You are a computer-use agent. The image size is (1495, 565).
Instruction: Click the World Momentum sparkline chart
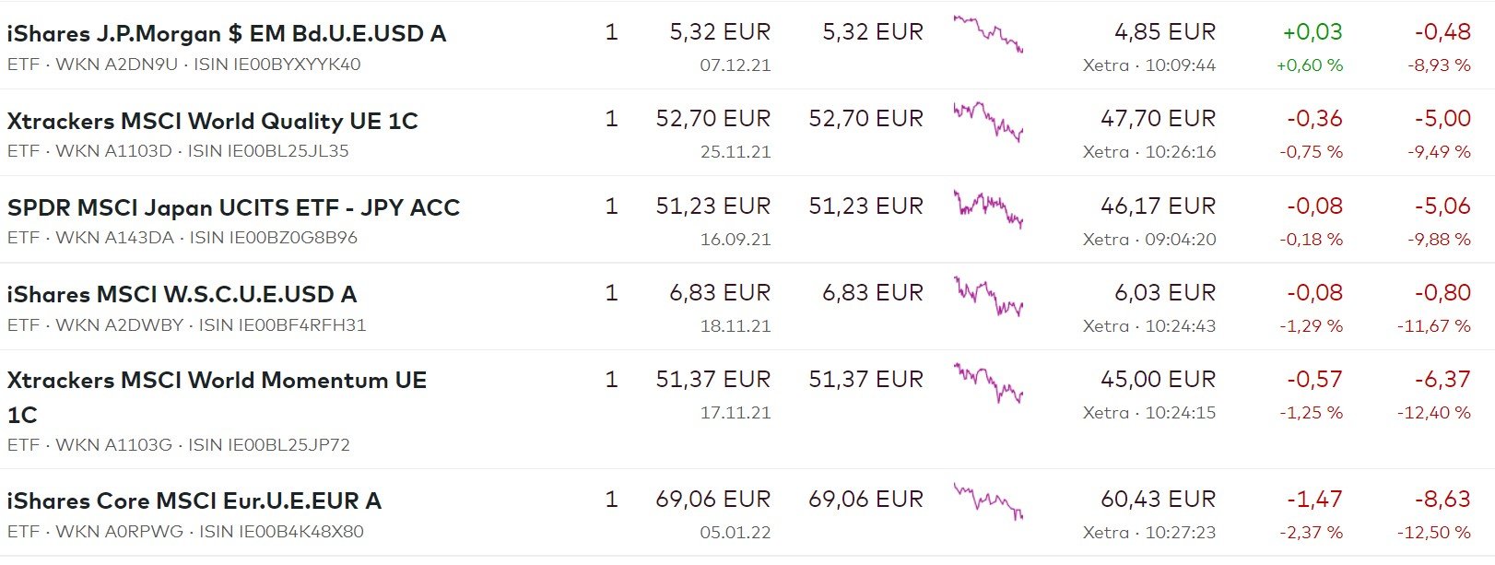tap(988, 382)
